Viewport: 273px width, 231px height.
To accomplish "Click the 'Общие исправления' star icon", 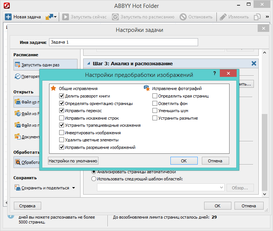I will point(53,88).
